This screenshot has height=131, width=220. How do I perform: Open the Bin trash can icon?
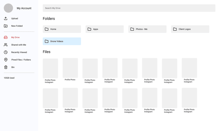(x=6, y=67)
